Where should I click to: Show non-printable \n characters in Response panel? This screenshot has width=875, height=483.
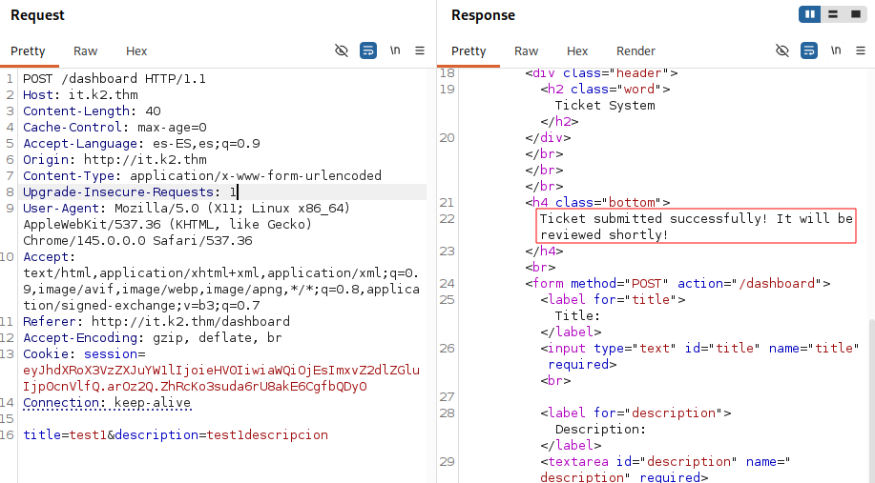836,50
